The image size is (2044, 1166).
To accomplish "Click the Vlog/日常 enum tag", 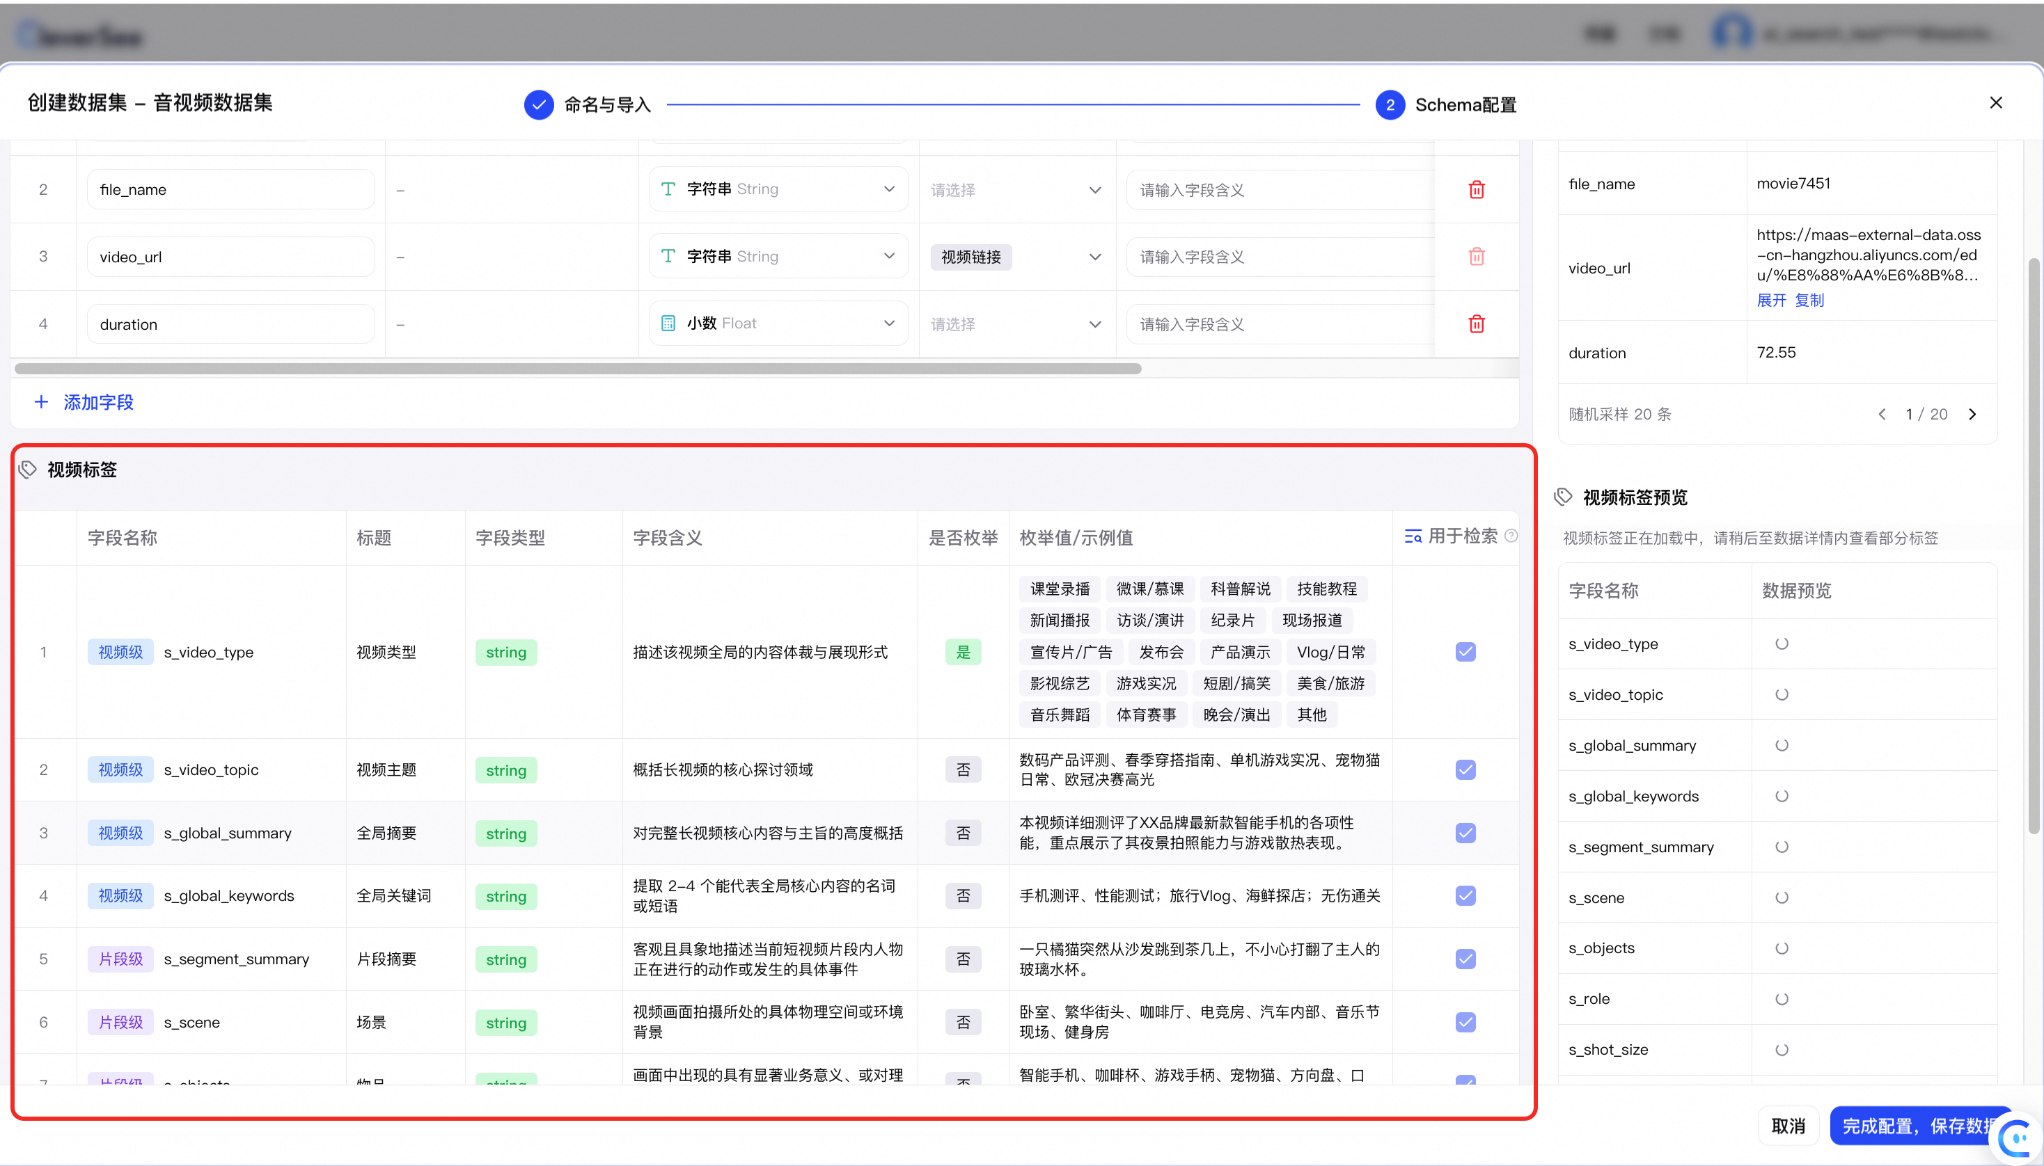I will pos(1331,652).
